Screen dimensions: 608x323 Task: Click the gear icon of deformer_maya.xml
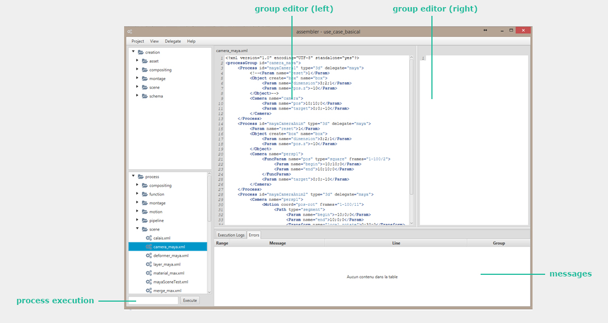[149, 256]
